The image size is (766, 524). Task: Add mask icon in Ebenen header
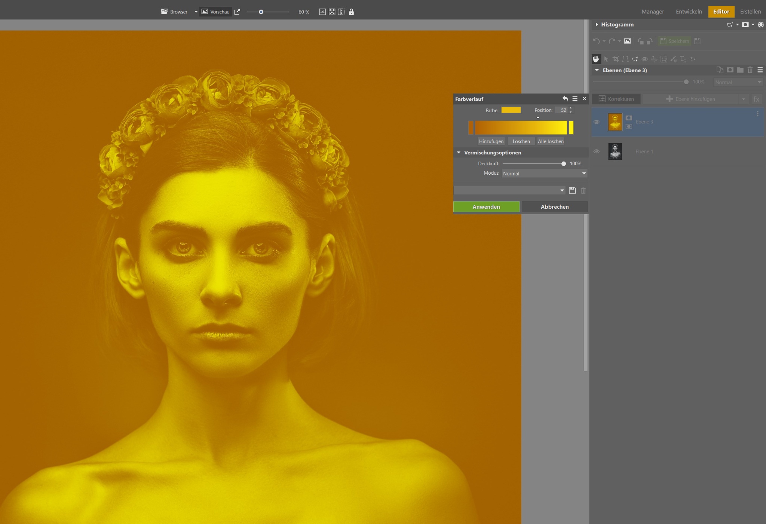tap(730, 70)
